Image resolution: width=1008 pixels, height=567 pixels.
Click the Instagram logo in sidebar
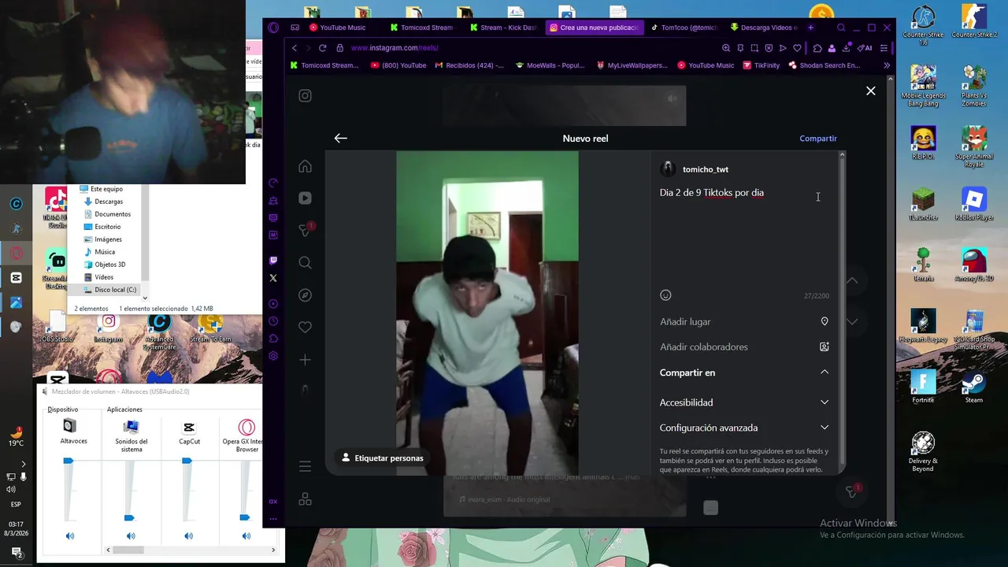pyautogui.click(x=305, y=96)
